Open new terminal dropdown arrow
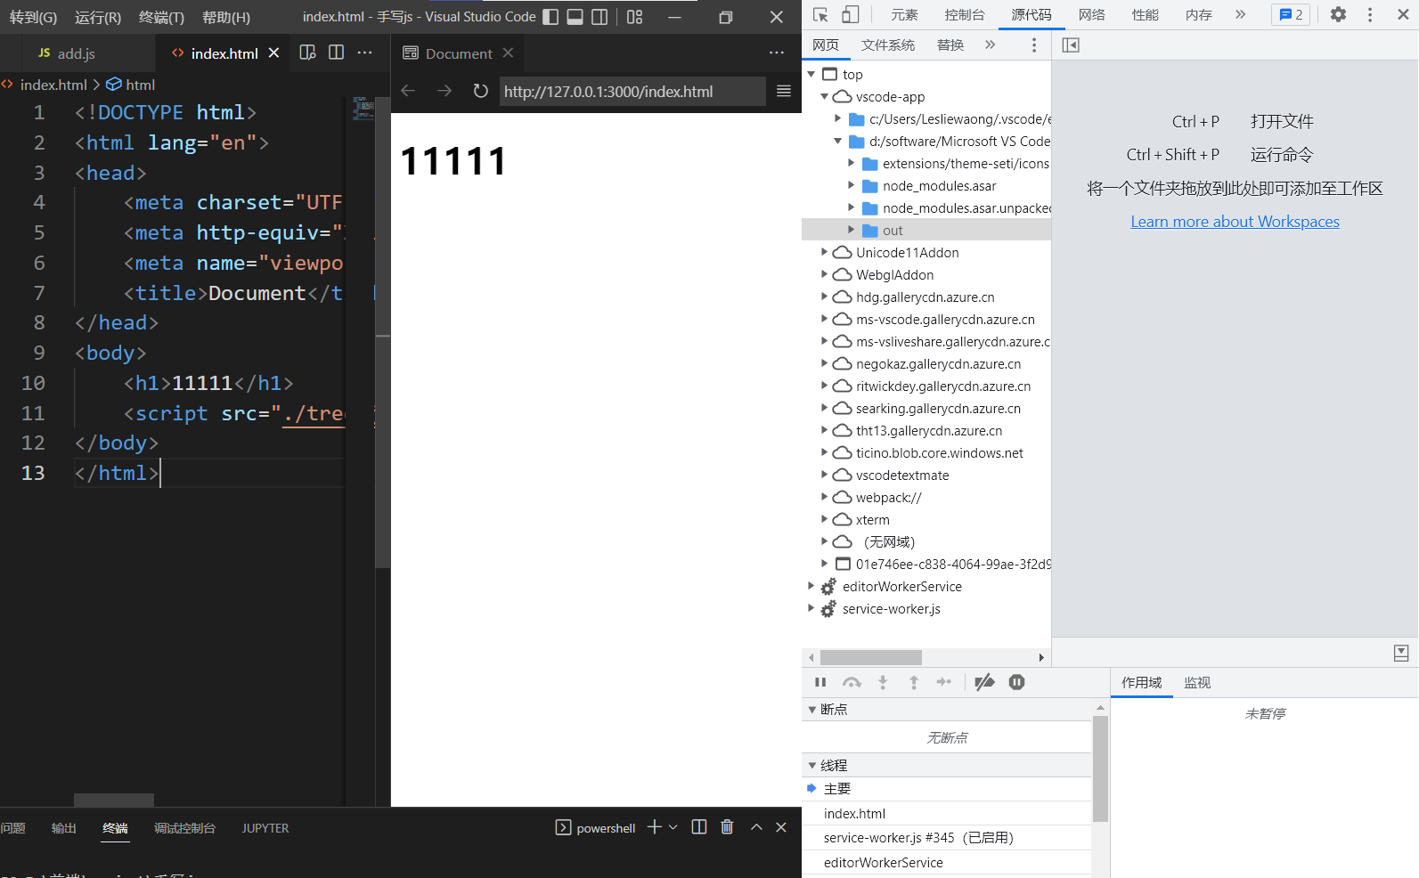 click(673, 827)
